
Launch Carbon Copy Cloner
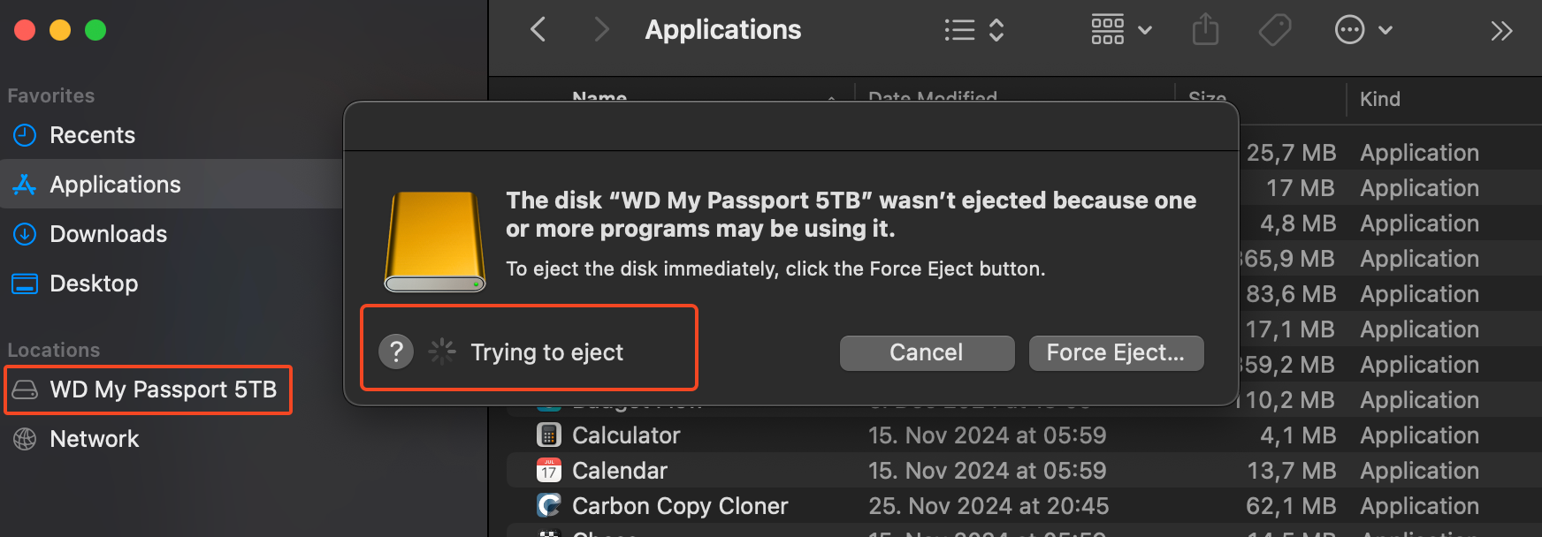680,505
